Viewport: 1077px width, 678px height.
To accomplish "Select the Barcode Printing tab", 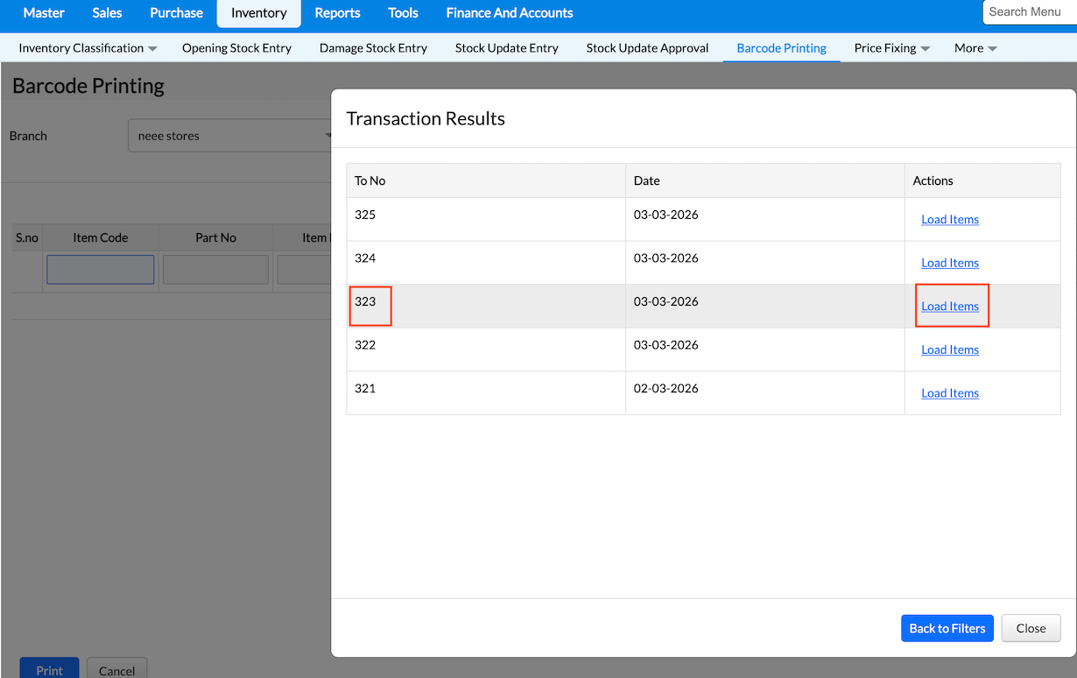I will coord(782,48).
